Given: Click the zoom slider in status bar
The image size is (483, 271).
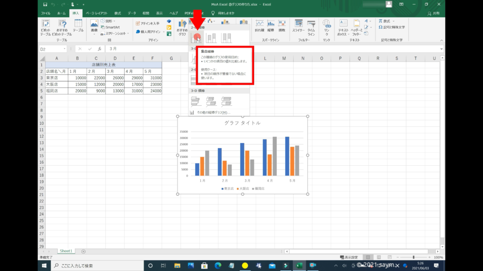Looking at the screenshot, I should coord(414,257).
